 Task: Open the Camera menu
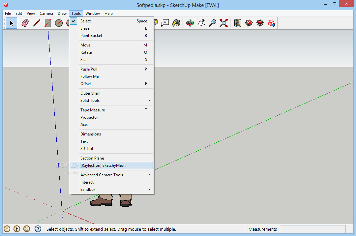pyautogui.click(x=46, y=14)
